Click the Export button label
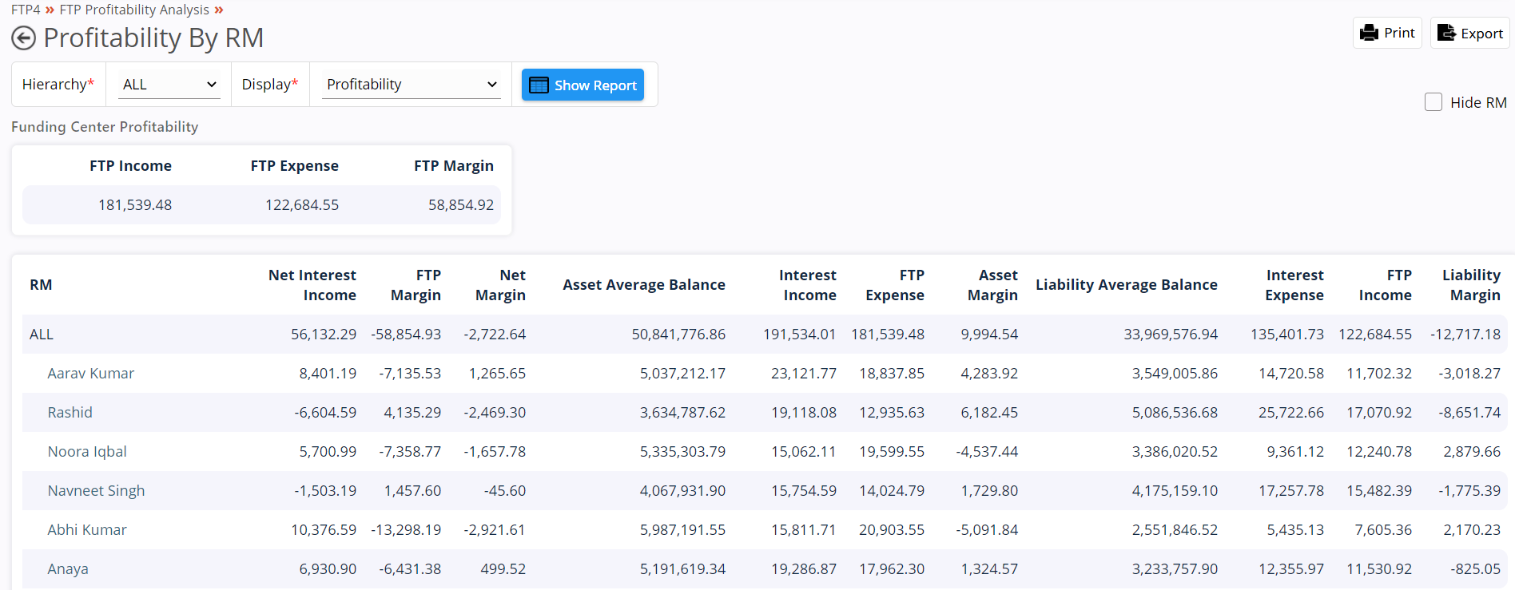This screenshot has height=590, width=1515. coord(1481,34)
